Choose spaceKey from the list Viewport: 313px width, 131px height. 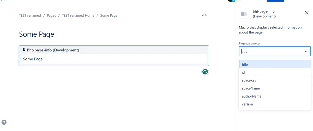pos(275,80)
